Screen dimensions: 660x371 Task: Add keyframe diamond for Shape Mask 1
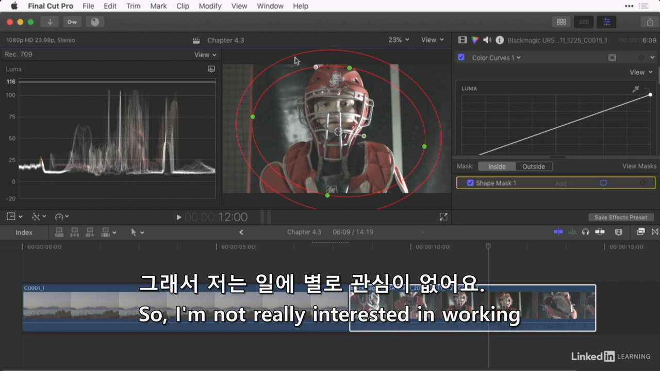click(x=642, y=183)
